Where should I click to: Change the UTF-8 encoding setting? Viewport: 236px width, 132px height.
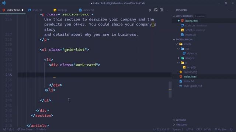pos(190,129)
